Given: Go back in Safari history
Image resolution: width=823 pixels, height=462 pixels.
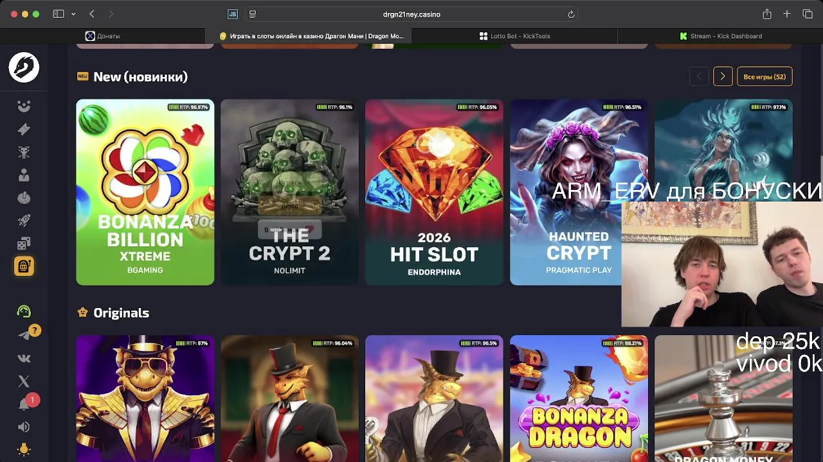Looking at the screenshot, I should pyautogui.click(x=92, y=14).
